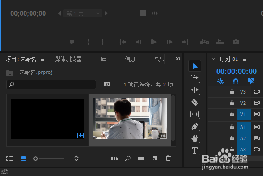Image resolution: width=263 pixels, height=176 pixels.
Task: Show hidden panel tabs overflow chevron
Action: (x=178, y=59)
